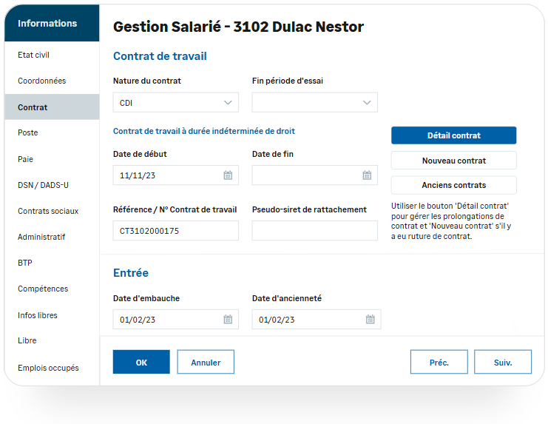Viewport: 548px width, 424px height.
Task: Open calendar icon in Date d'ancienneté field
Action: 370,320
